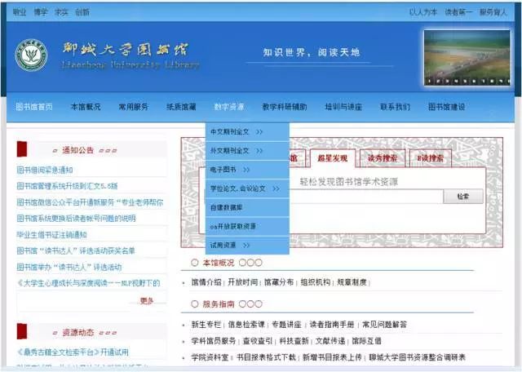Image resolution: width=522 pixels, height=372 pixels.
Task: Open the 馆藏分布 link
Action: click(279, 282)
